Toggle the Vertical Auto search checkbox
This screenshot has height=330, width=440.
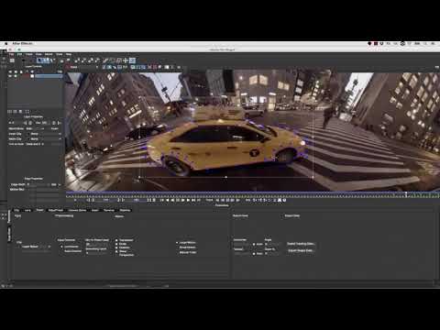click(x=254, y=254)
